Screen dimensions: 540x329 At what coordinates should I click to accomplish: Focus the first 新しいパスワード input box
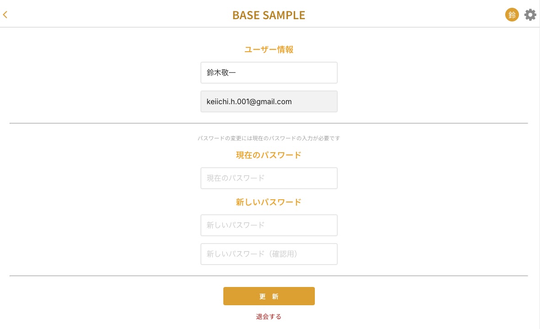pos(269,225)
